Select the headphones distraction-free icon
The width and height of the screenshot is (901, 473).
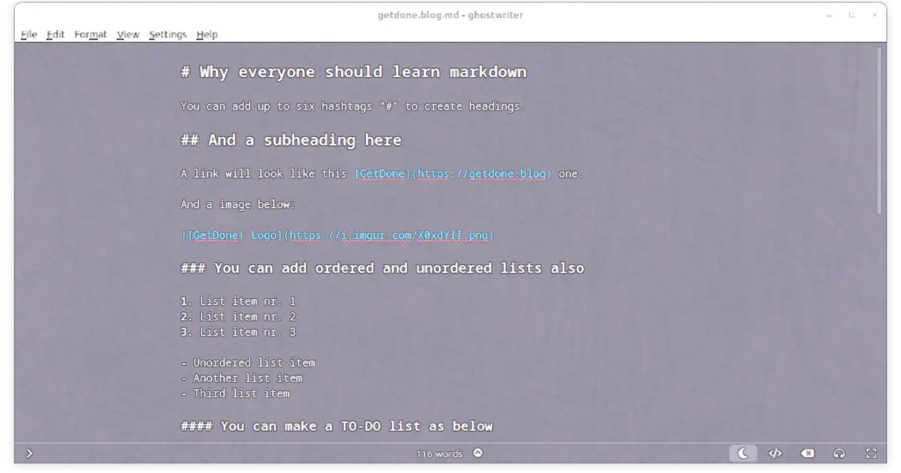pos(839,453)
